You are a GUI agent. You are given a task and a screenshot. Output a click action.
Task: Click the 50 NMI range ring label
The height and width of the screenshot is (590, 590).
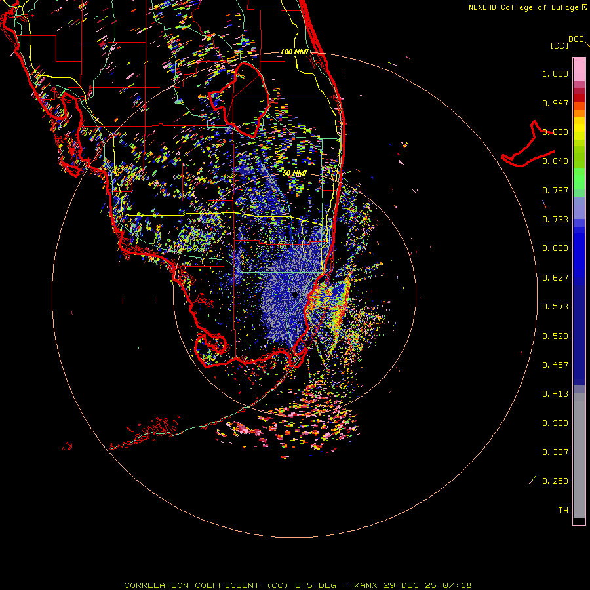[294, 173]
